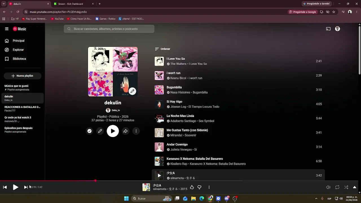Open File Explorer from the taskbar

[193, 198]
